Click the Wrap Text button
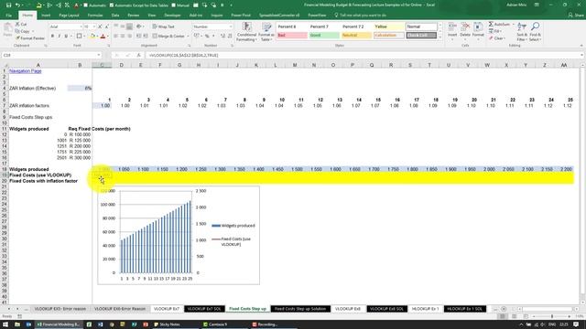This screenshot has height=329, width=586. pyautogui.click(x=163, y=27)
